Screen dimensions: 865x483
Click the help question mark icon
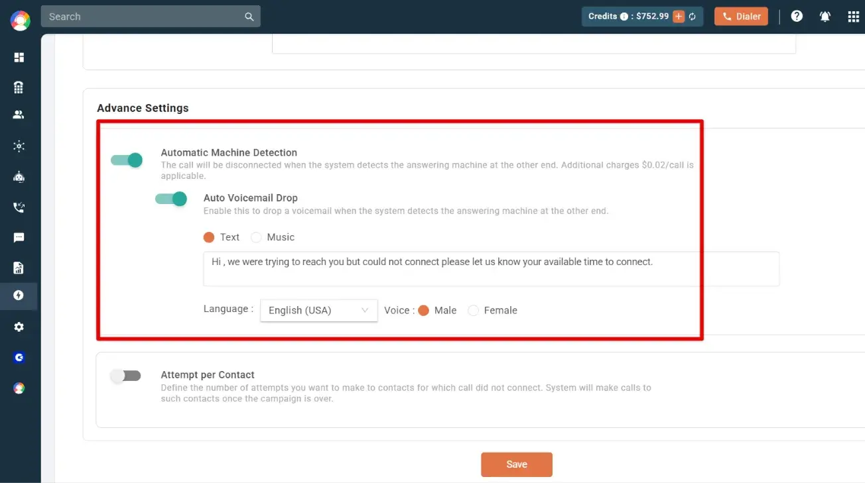click(796, 16)
